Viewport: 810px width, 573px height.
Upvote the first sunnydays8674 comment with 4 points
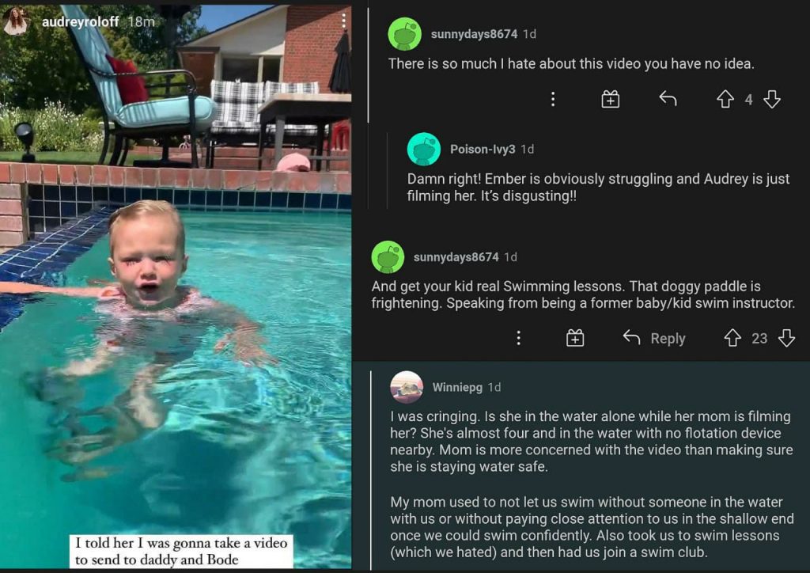coord(725,99)
